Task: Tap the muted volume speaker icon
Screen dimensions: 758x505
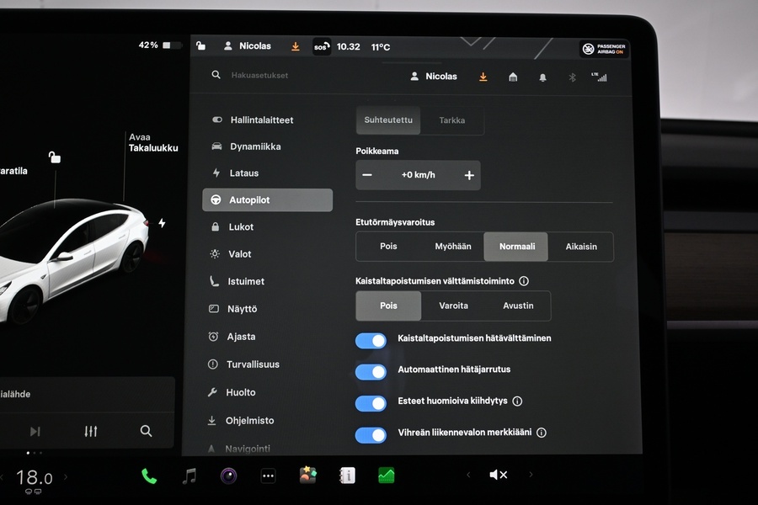Action: pyautogui.click(x=498, y=476)
